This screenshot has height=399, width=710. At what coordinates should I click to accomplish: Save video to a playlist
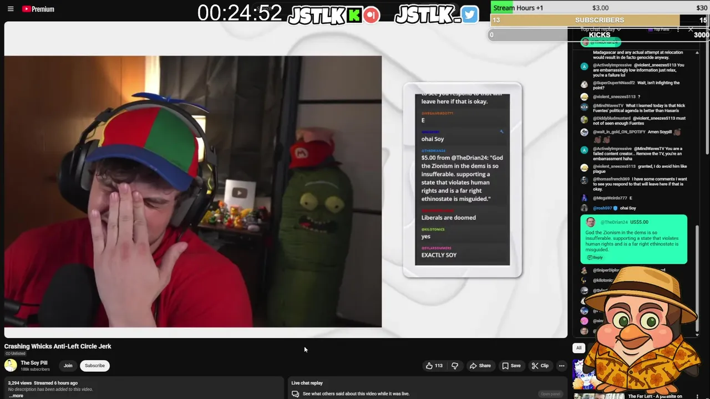click(x=511, y=366)
